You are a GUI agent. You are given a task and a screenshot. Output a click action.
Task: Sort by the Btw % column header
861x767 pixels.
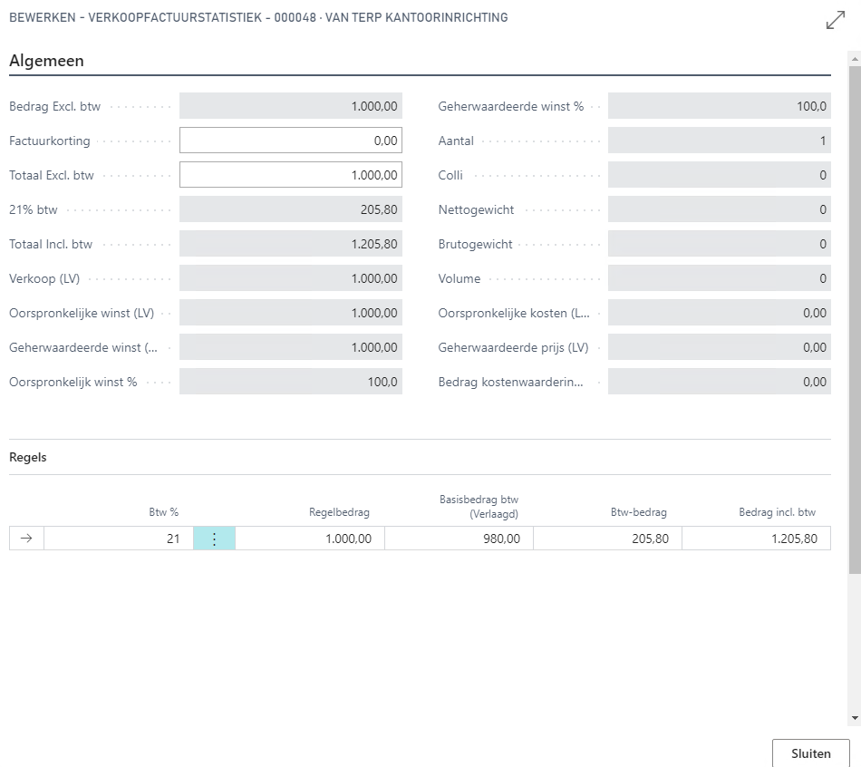[164, 512]
